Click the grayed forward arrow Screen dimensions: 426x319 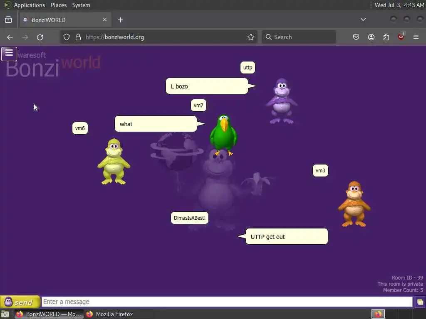25,37
